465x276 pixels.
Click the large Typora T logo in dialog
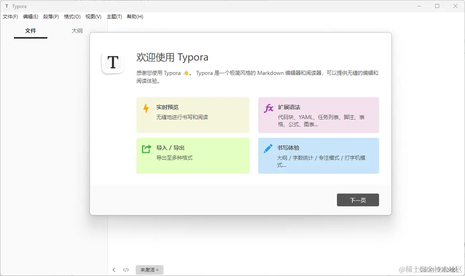(113, 63)
